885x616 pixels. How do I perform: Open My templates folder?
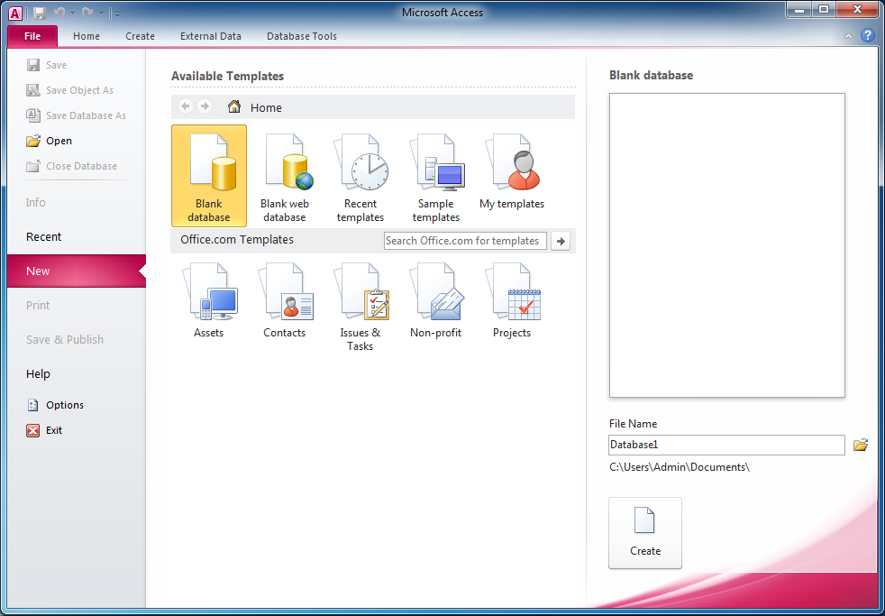[512, 171]
